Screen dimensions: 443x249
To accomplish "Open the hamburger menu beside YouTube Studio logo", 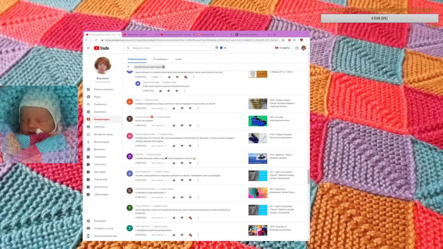I will point(88,48).
